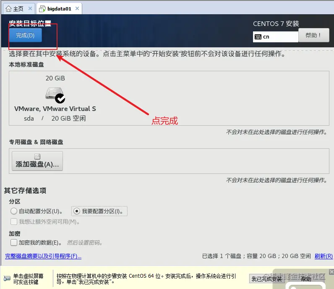
Task: Open the 帮助! help button
Action: tap(313, 35)
